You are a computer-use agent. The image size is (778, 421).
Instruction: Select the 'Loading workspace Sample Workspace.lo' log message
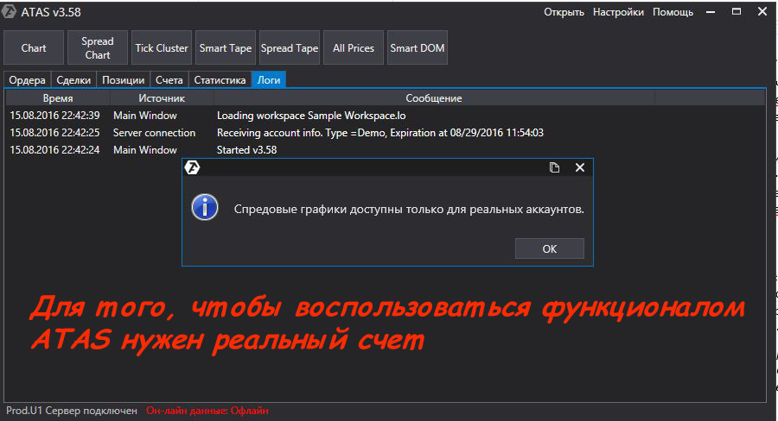coord(311,116)
